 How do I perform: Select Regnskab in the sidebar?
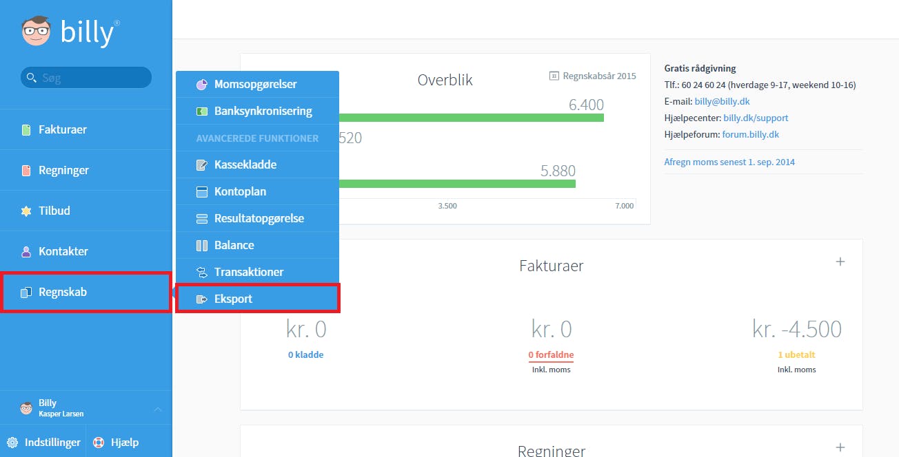pyautogui.click(x=85, y=293)
